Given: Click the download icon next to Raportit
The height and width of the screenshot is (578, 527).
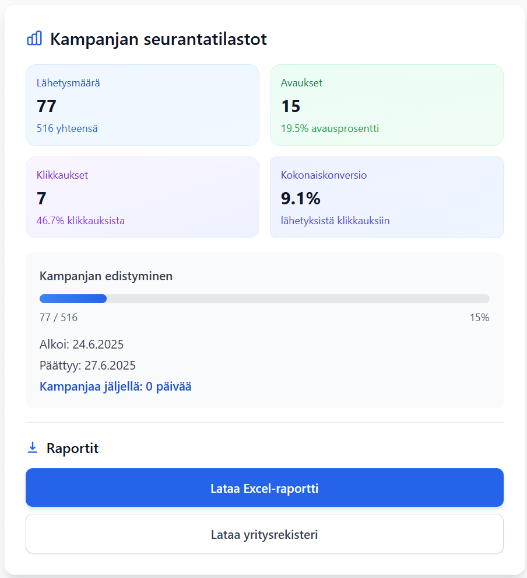Looking at the screenshot, I should coord(33,448).
